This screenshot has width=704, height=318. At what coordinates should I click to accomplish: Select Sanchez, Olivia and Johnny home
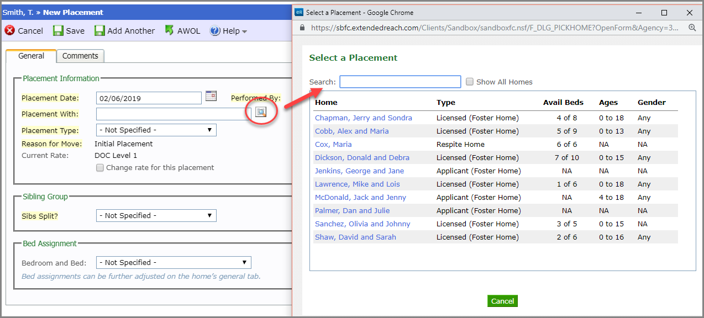pyautogui.click(x=362, y=224)
